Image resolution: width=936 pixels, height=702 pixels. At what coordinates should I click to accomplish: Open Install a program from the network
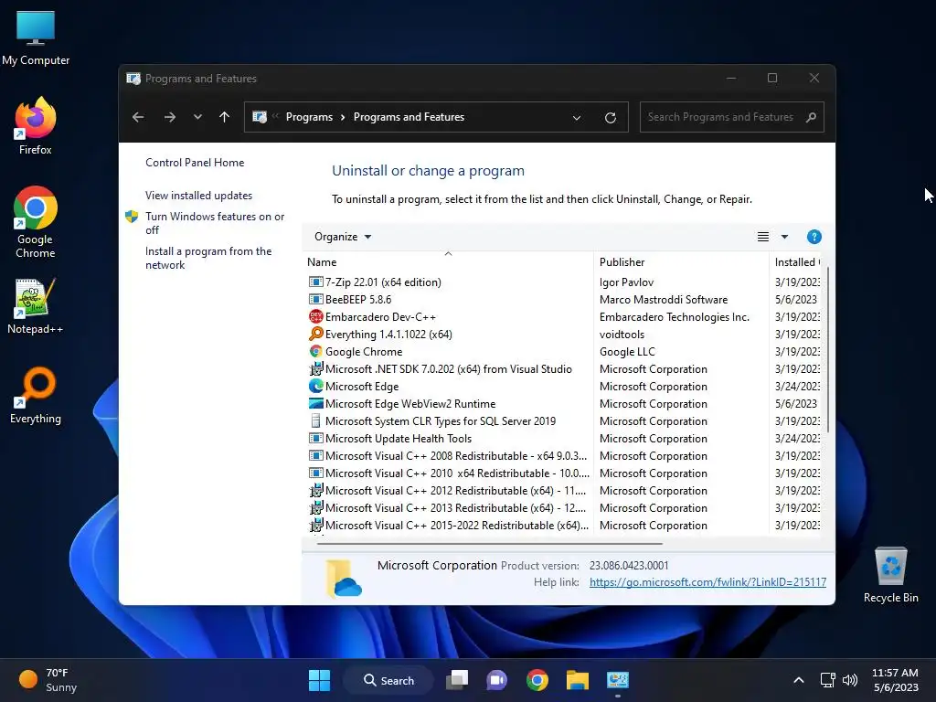pyautogui.click(x=208, y=258)
